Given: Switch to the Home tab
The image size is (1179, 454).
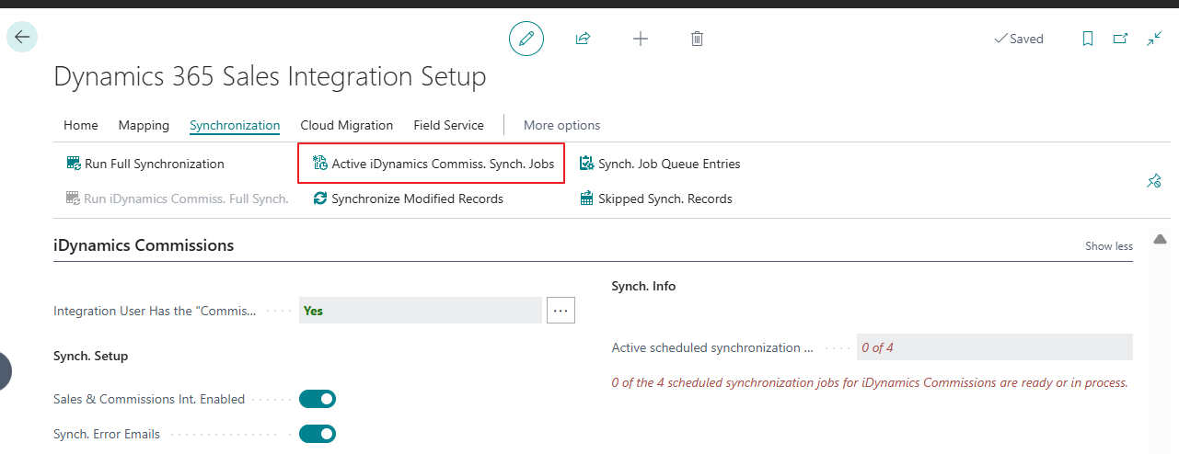Looking at the screenshot, I should (x=81, y=125).
